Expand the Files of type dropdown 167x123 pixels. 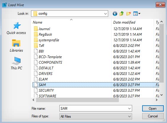tap(129, 117)
